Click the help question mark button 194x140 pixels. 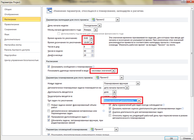184,2
